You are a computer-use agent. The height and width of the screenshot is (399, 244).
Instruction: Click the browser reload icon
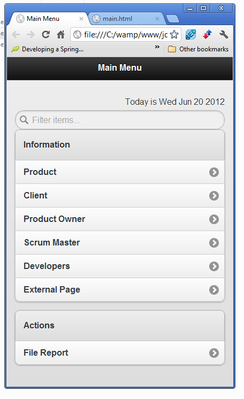point(46,34)
